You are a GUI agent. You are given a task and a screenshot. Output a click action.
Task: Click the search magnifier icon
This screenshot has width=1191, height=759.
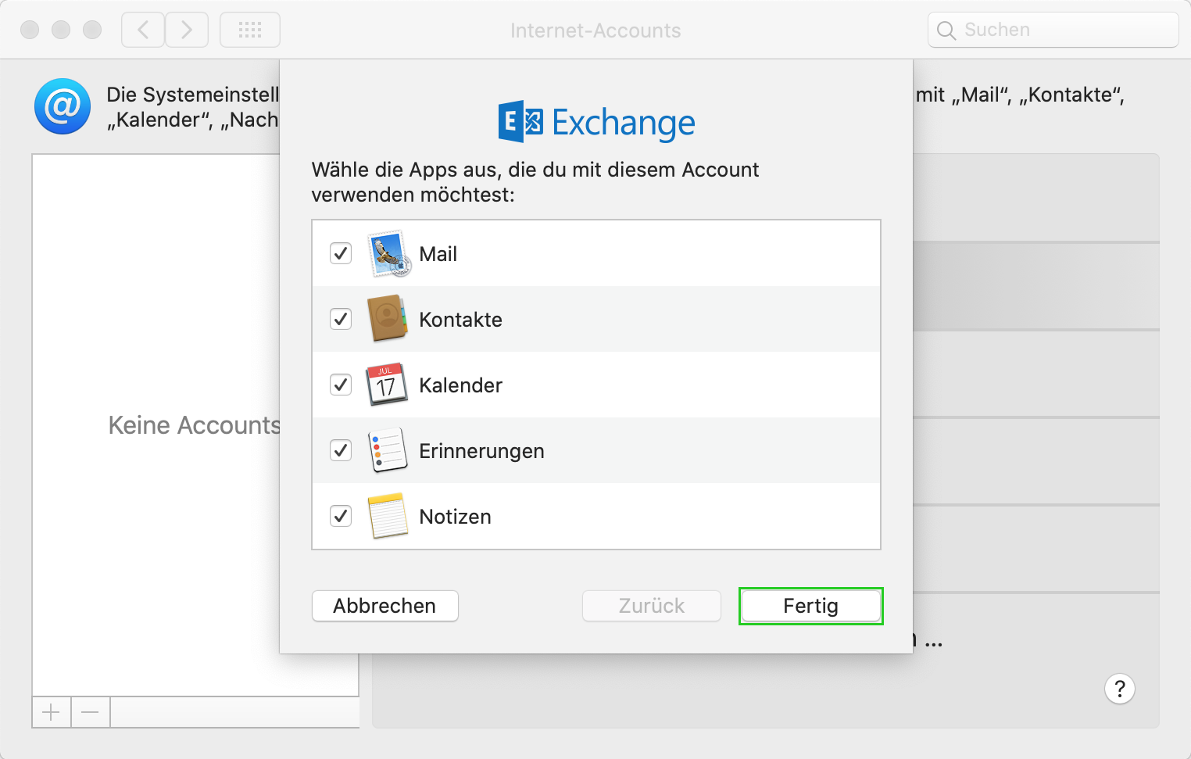[x=946, y=30]
